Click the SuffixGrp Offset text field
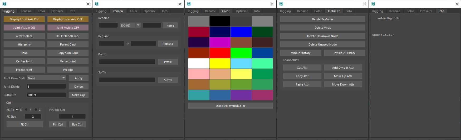 pyautogui.click(x=46, y=95)
